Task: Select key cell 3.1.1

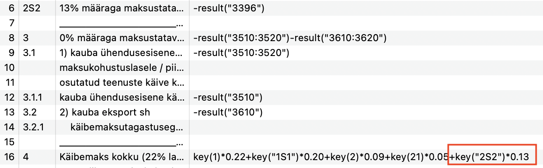Action: (x=37, y=98)
